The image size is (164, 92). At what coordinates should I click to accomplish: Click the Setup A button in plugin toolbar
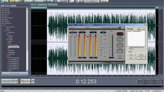pyautogui.click(x=87, y=28)
